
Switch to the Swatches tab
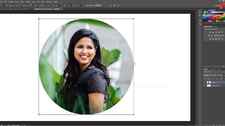(212, 10)
